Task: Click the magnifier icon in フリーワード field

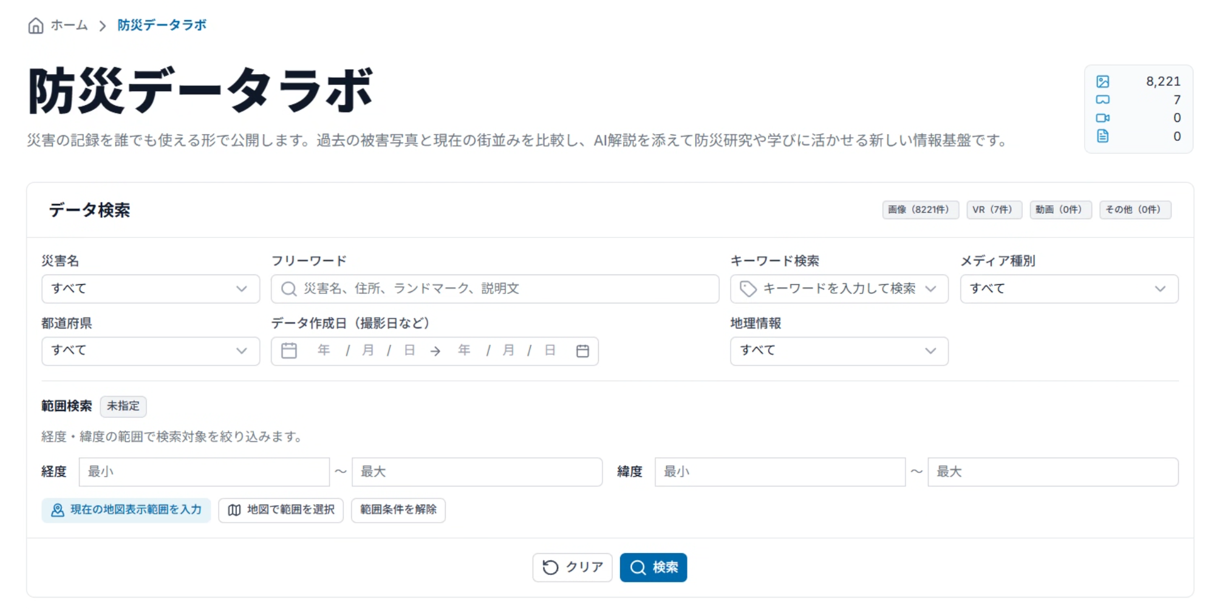Action: [x=289, y=289]
